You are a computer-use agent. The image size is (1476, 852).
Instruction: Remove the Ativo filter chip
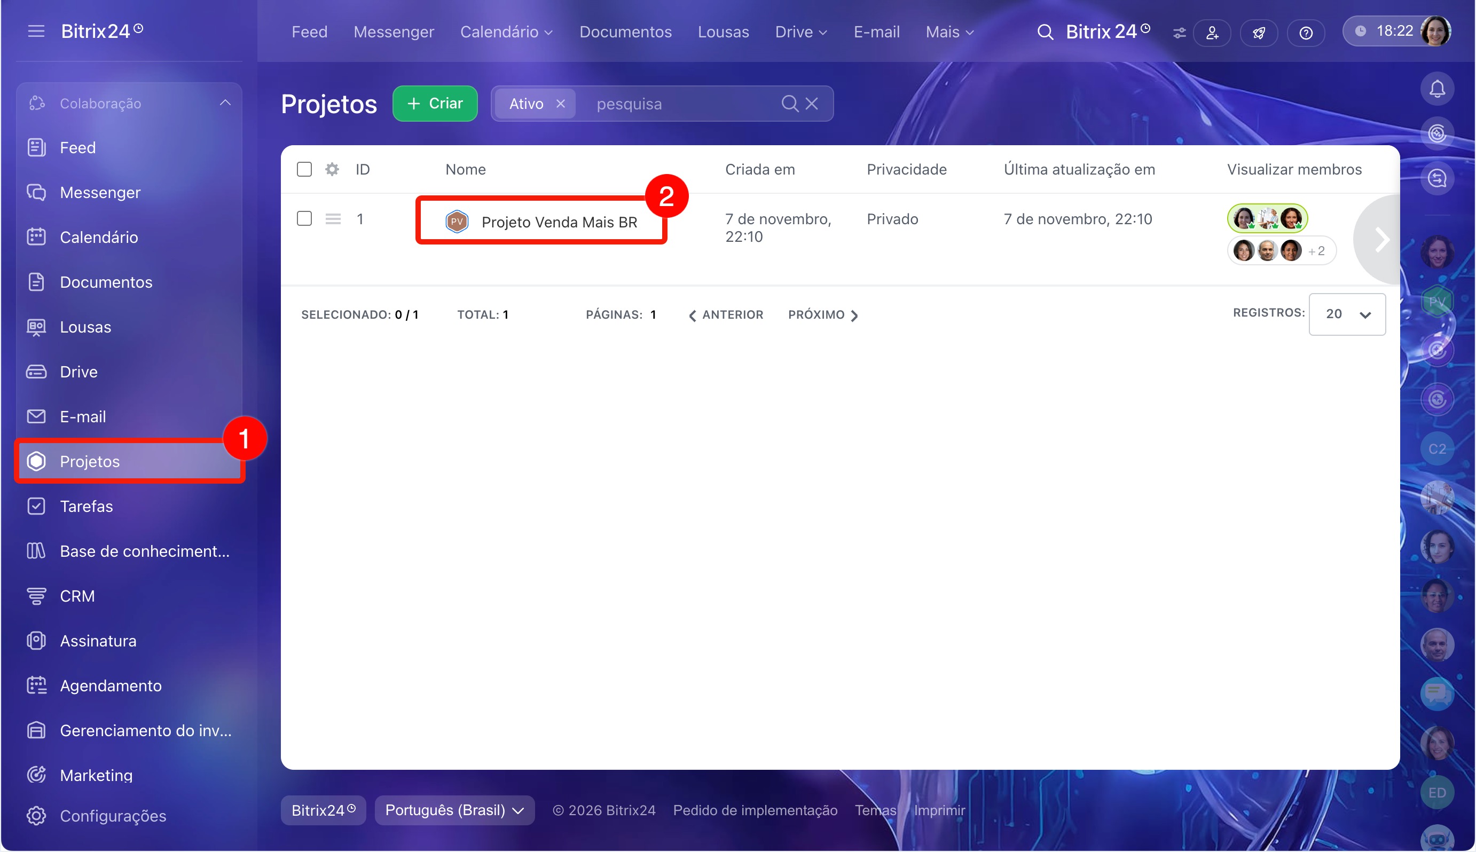560,104
